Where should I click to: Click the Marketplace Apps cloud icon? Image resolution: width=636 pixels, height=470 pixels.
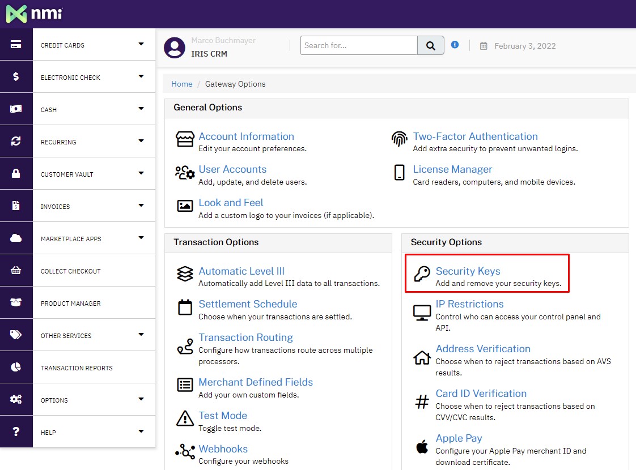click(x=16, y=238)
